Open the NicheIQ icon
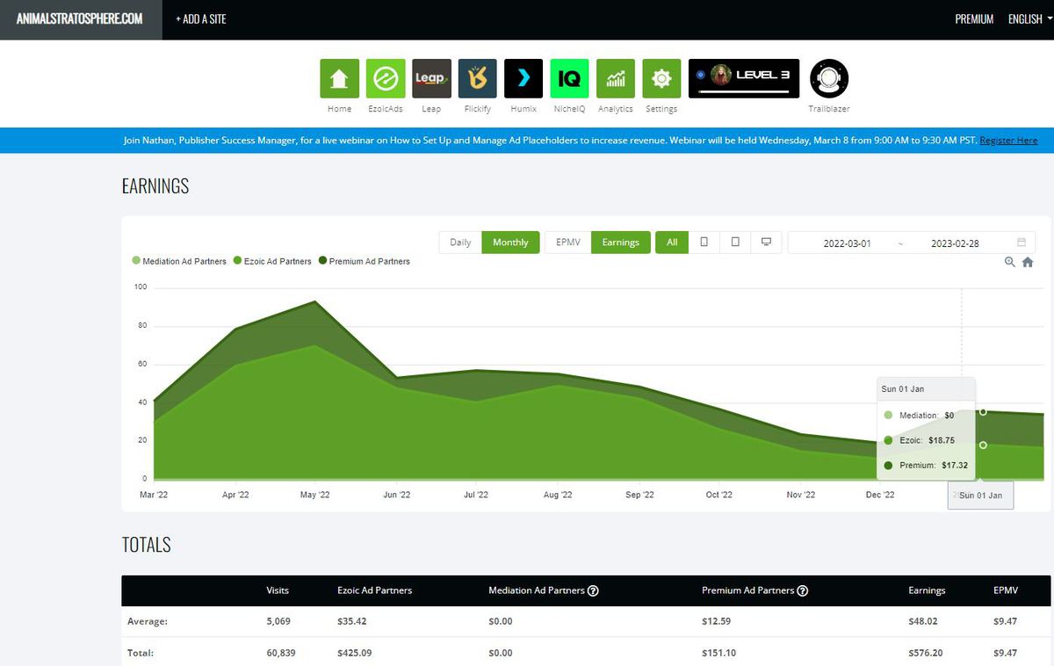 [569, 78]
